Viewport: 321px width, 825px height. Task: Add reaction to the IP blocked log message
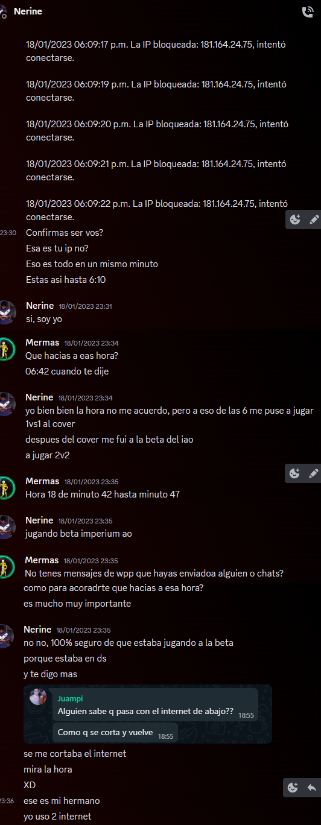[295, 220]
